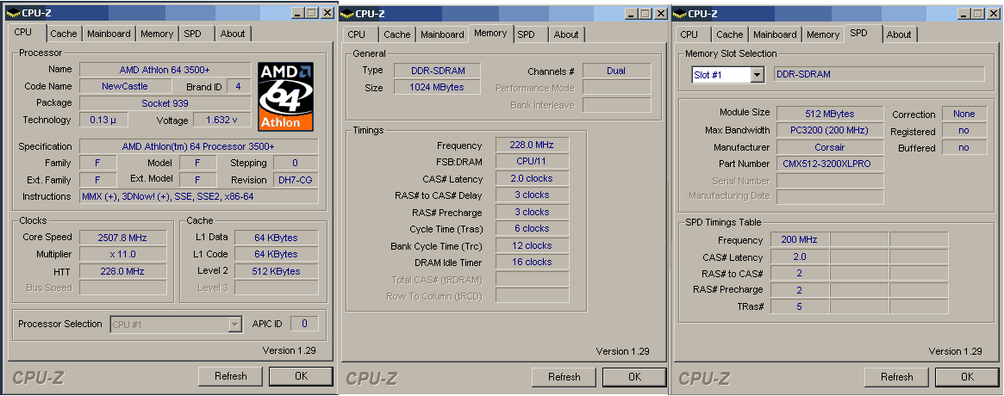Image resolution: width=1004 pixels, height=396 pixels.
Task: Click the Level 2 cache value 512 KBytes
Action: click(x=276, y=271)
